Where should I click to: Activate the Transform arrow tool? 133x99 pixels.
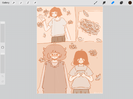pyautogui.click(x=35, y=3)
